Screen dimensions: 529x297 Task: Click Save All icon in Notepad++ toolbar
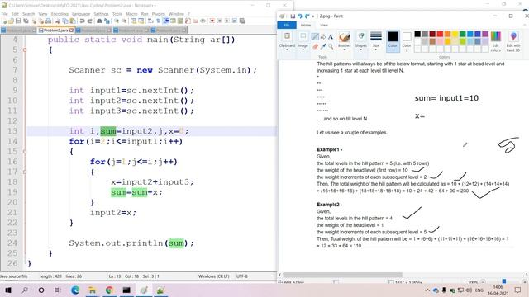[26, 21]
